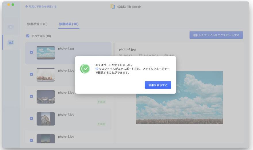Click the yellow macOS minimize window button
This screenshot has width=253, height=150.
[x=9, y=5]
